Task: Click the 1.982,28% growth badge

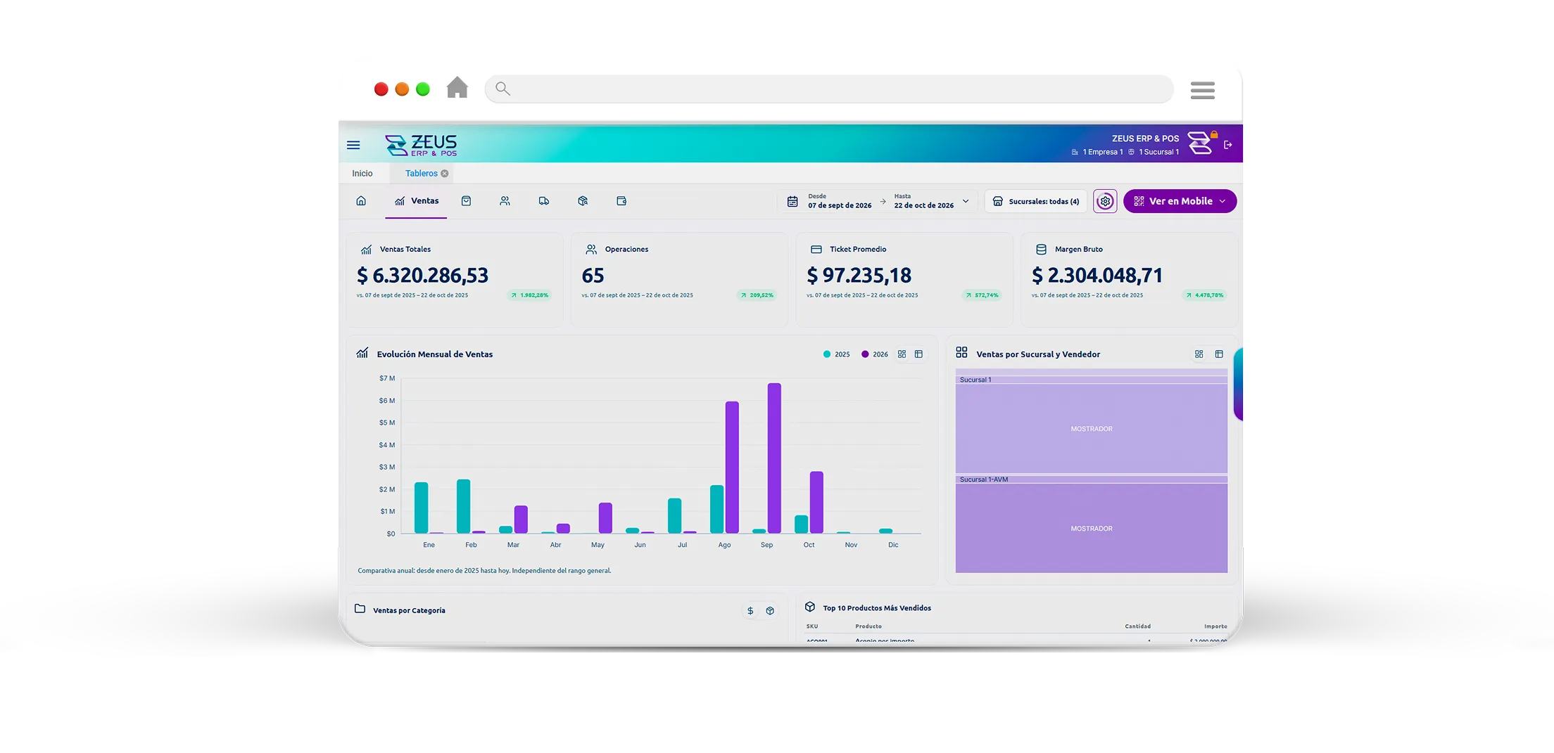Action: click(530, 295)
